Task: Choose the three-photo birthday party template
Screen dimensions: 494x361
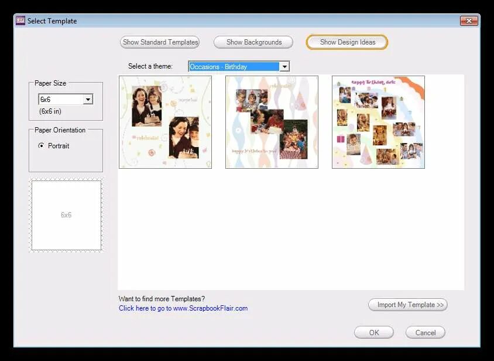Action: point(272,122)
